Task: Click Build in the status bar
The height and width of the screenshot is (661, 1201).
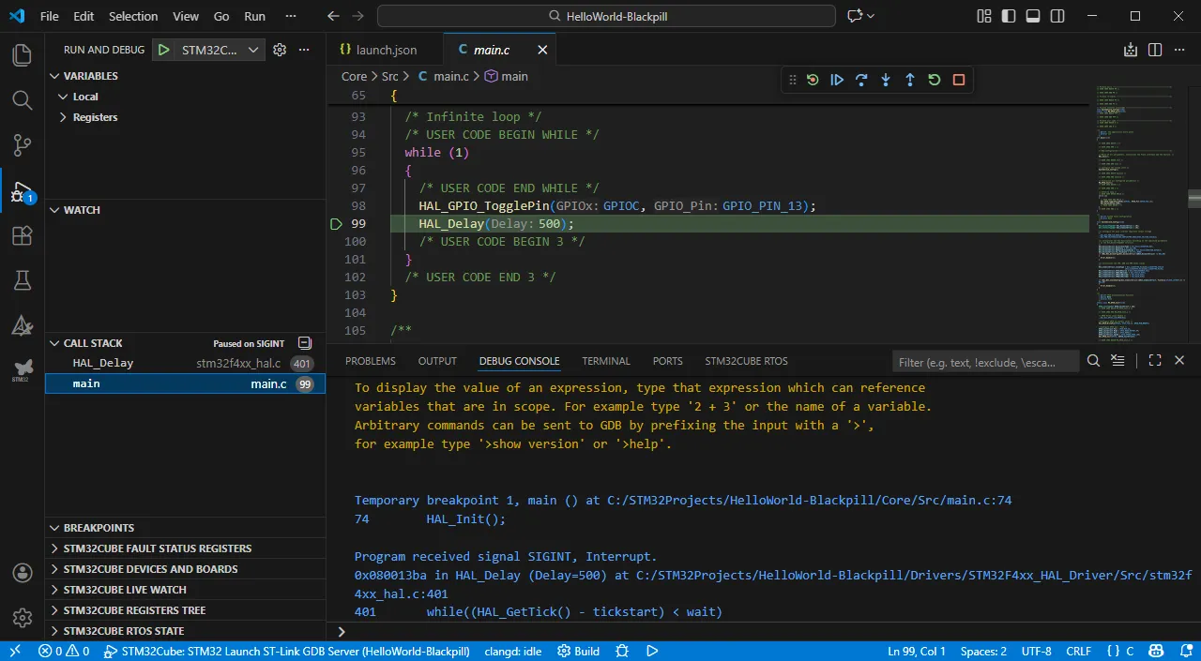Action: coord(579,651)
